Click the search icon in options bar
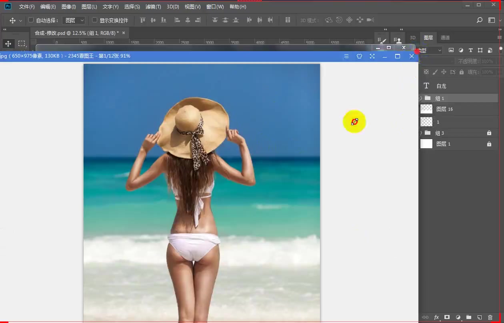 pyautogui.click(x=480, y=20)
